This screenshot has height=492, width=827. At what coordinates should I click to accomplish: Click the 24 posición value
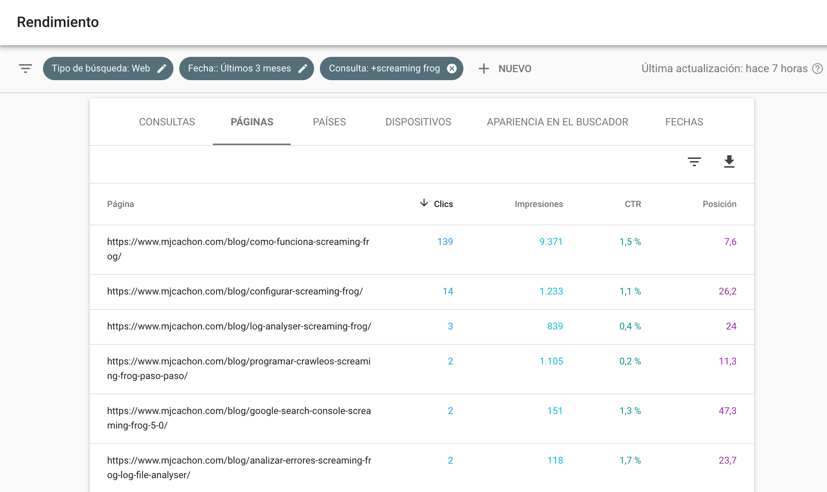731,326
